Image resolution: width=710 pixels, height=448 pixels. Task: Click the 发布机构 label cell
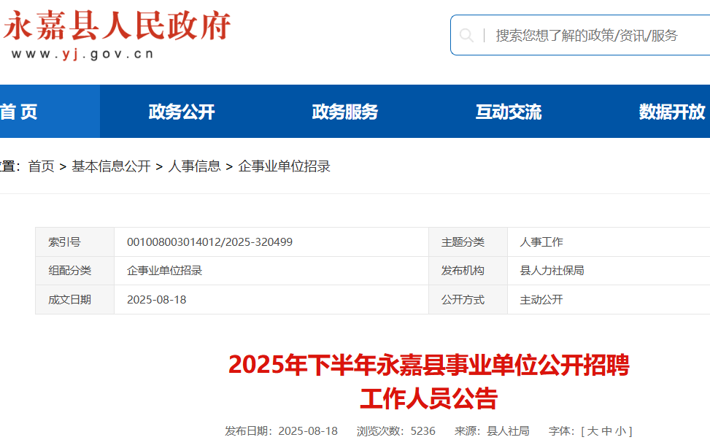(x=468, y=271)
